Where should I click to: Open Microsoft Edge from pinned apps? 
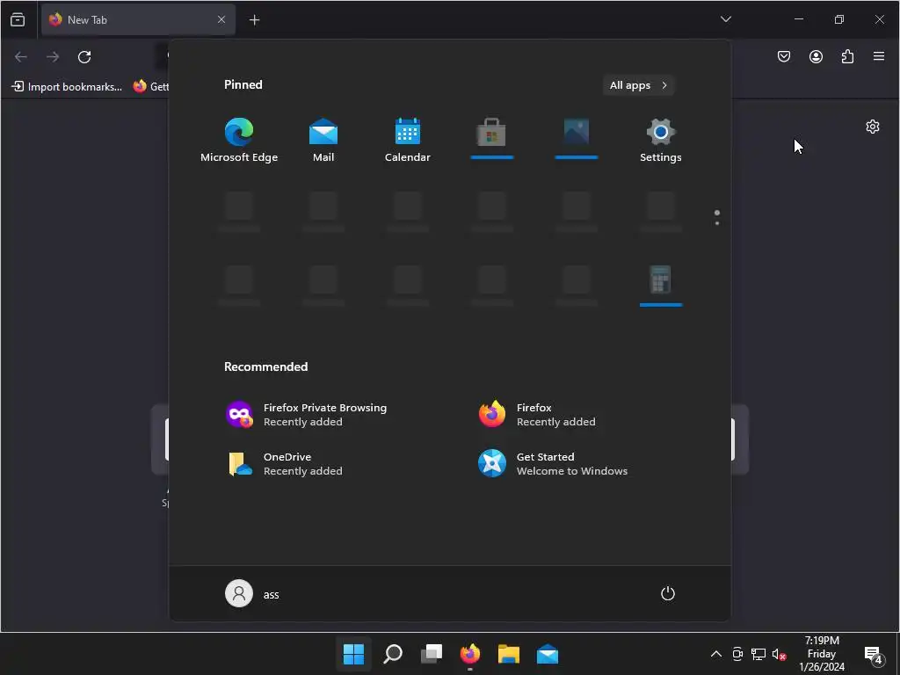239,140
